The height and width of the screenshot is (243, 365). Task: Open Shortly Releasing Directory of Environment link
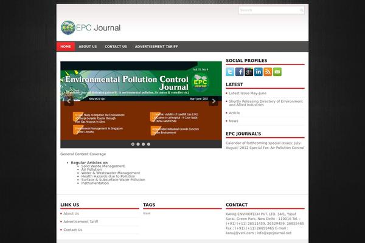click(266, 103)
